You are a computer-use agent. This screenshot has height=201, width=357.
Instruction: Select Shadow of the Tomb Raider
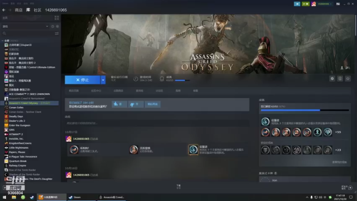pyautogui.click(x=25, y=175)
